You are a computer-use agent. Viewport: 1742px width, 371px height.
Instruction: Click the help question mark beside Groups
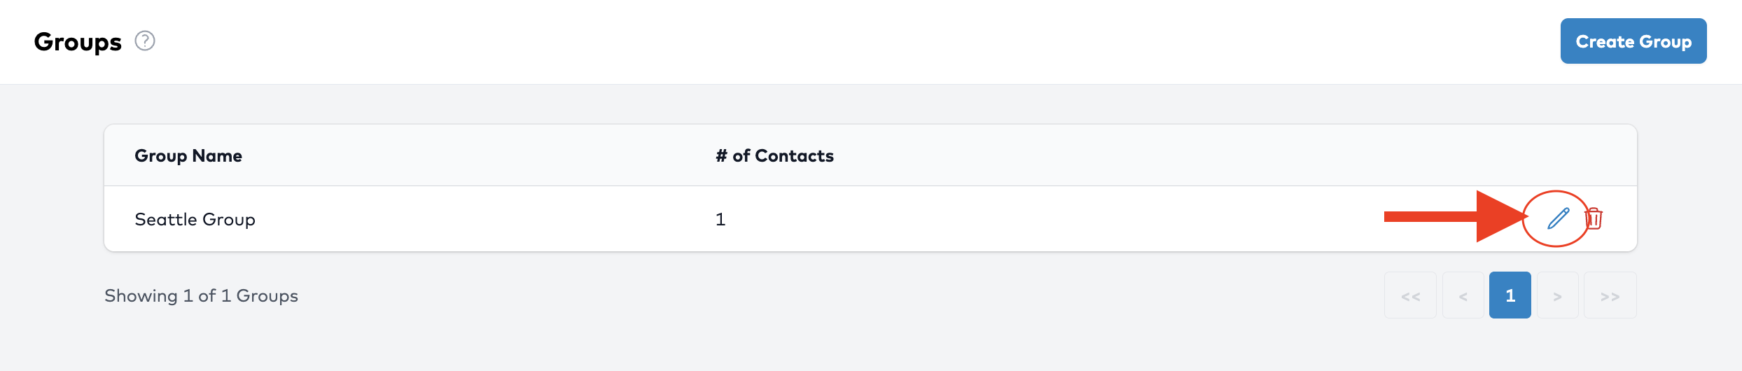[x=145, y=41]
